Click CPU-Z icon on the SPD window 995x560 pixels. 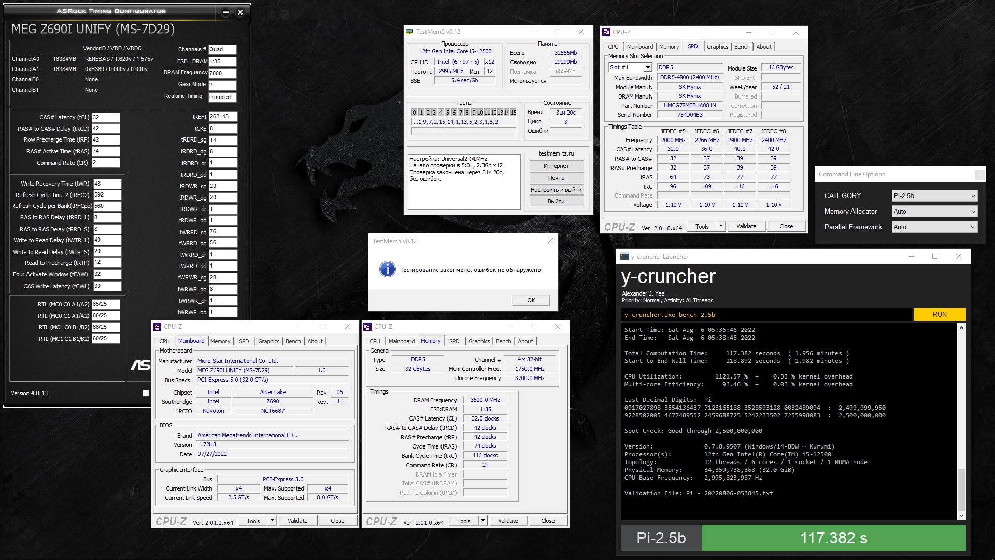(606, 32)
